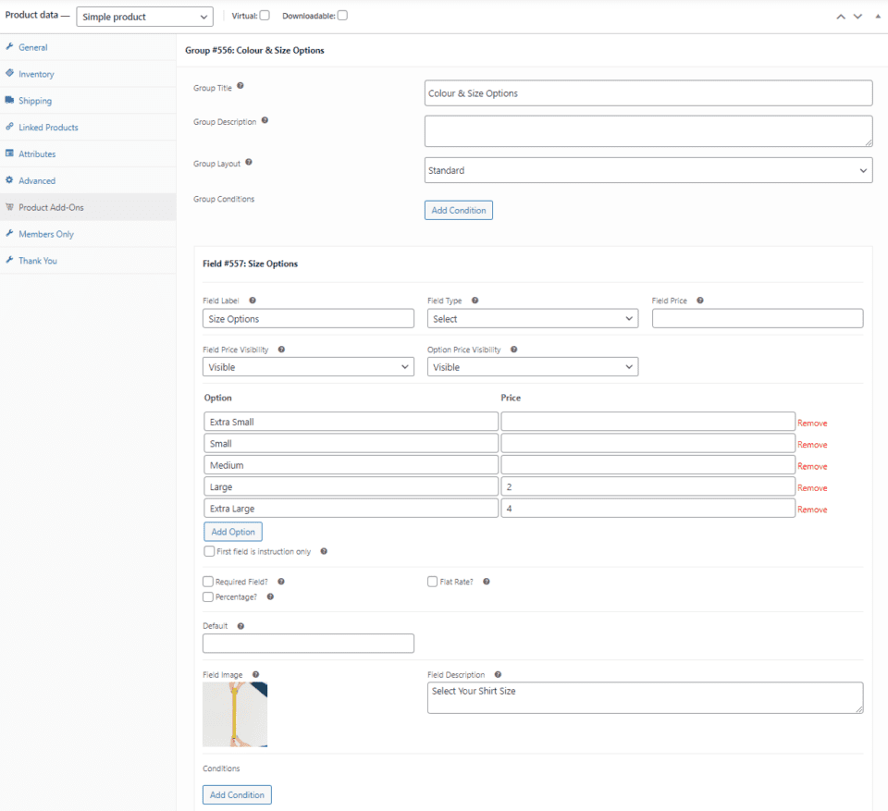Open the Group Layout dropdown
This screenshot has height=811, width=888.
[647, 170]
